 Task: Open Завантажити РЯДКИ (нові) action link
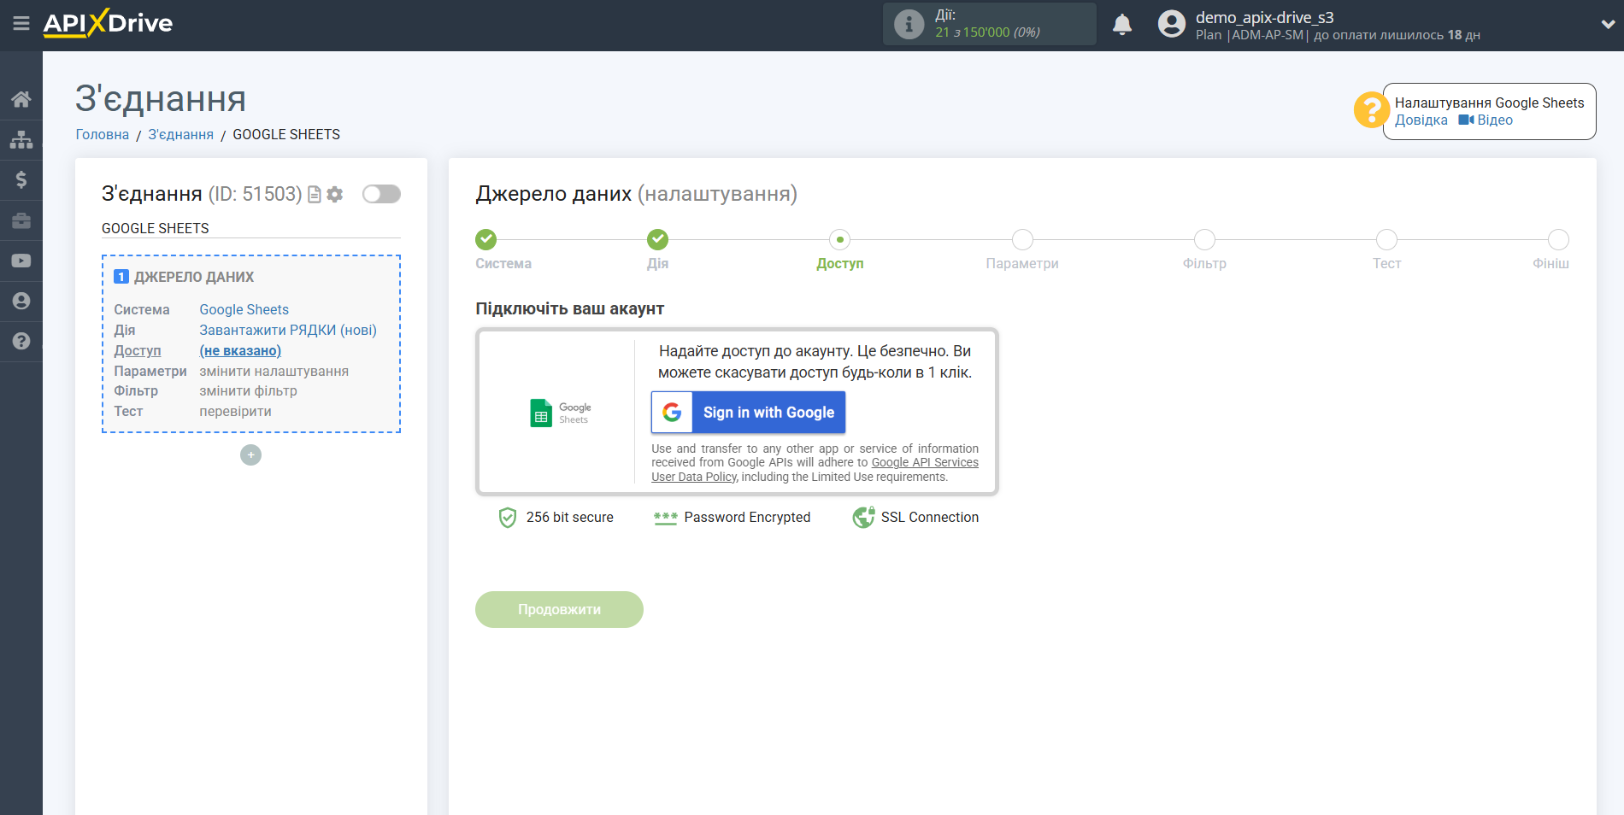(x=288, y=330)
